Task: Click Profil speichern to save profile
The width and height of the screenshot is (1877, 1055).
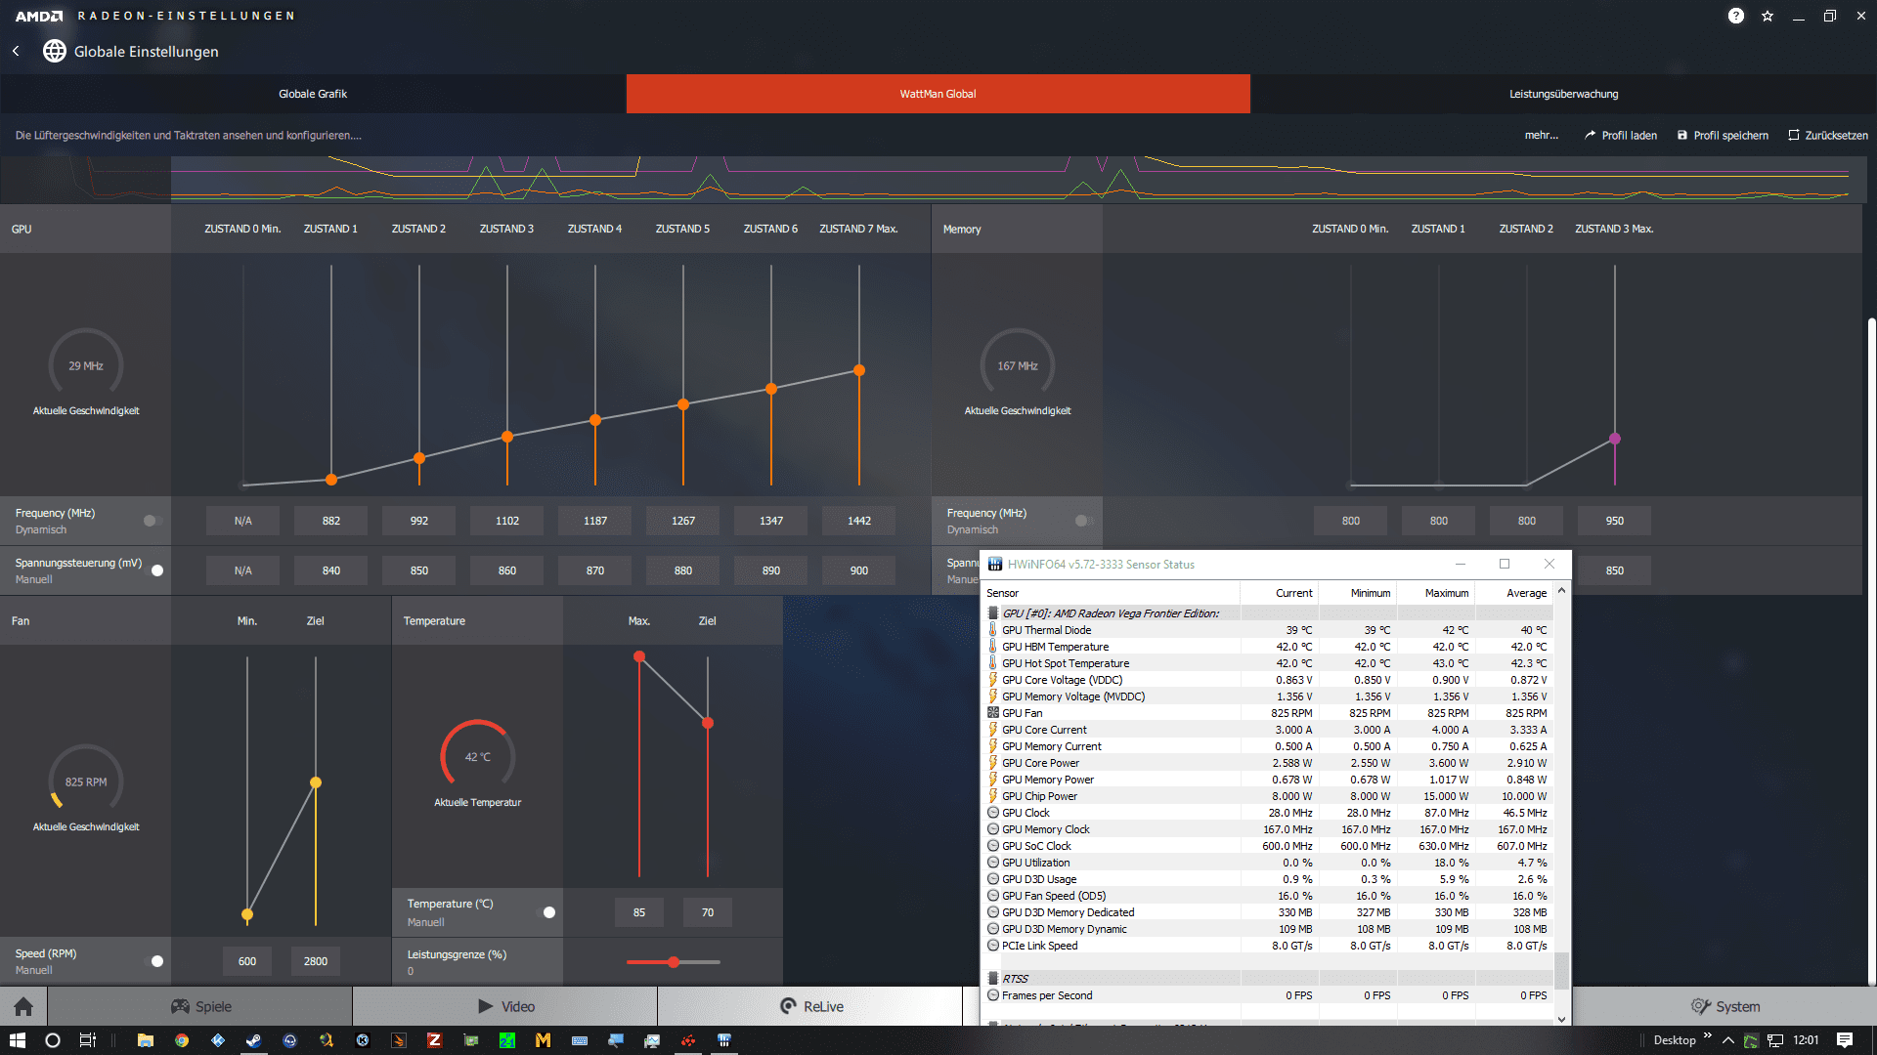Action: 1722,136
